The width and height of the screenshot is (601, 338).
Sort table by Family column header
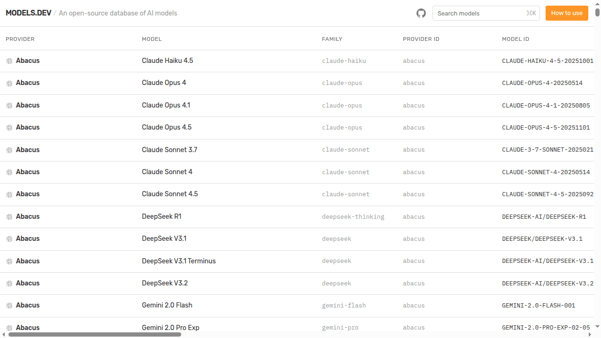click(x=332, y=39)
